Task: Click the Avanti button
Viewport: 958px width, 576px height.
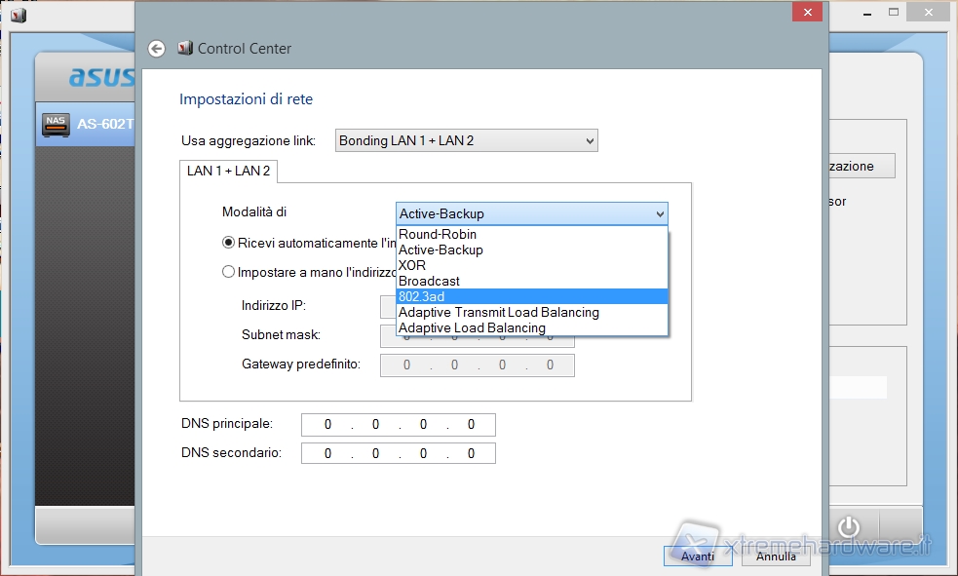Action: pos(698,556)
